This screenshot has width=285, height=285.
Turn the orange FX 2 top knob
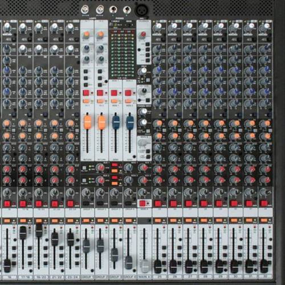tap(100, 35)
